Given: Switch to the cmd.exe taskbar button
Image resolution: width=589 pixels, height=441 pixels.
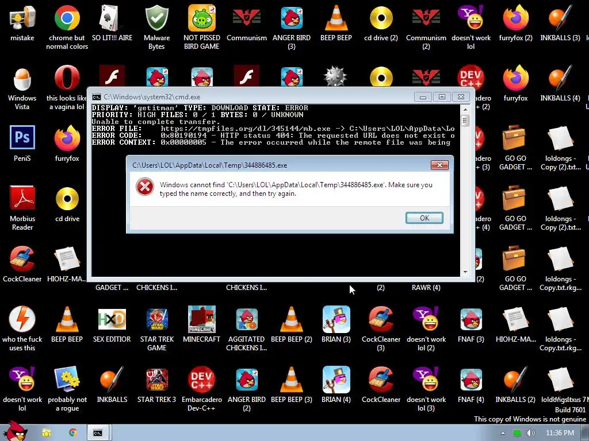Looking at the screenshot, I should click(x=98, y=433).
